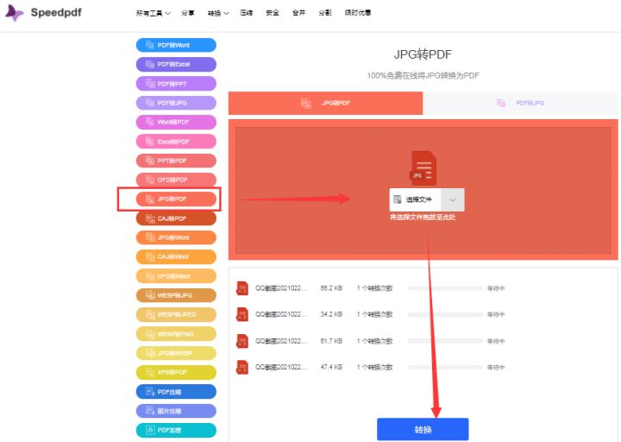621x442 pixels.
Task: Select the JPG转Word sidebar tool
Action: (176, 238)
